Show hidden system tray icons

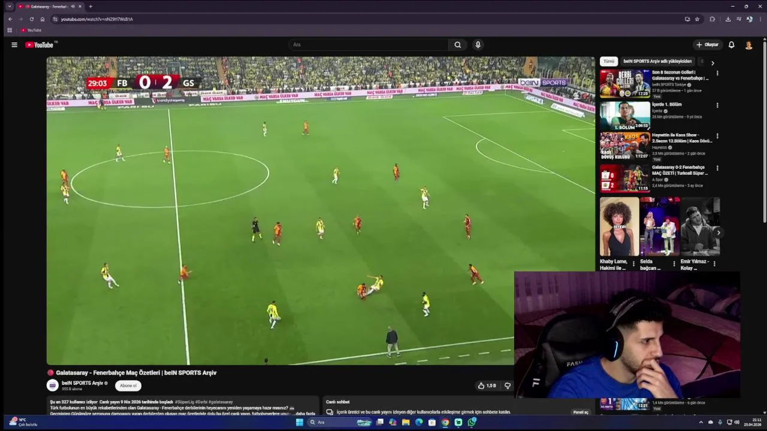coord(701,422)
